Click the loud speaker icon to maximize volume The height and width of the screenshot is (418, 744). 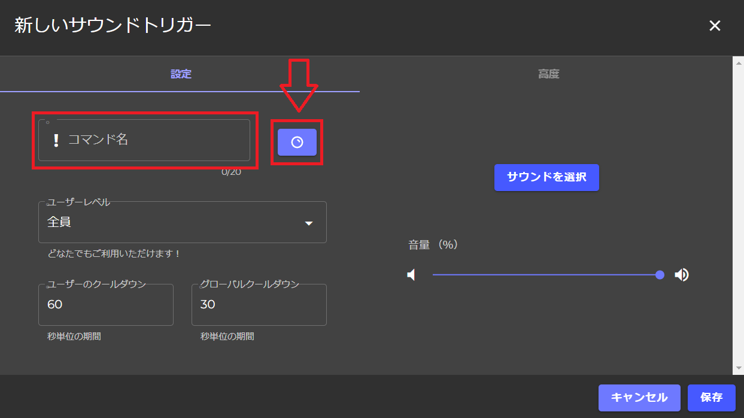[x=682, y=274]
